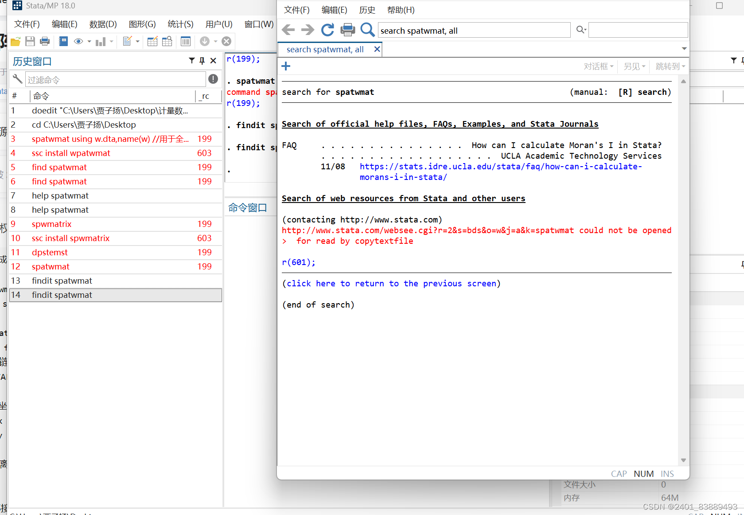Click the _rc column header
Screen dimensions: 744x515
204,96
